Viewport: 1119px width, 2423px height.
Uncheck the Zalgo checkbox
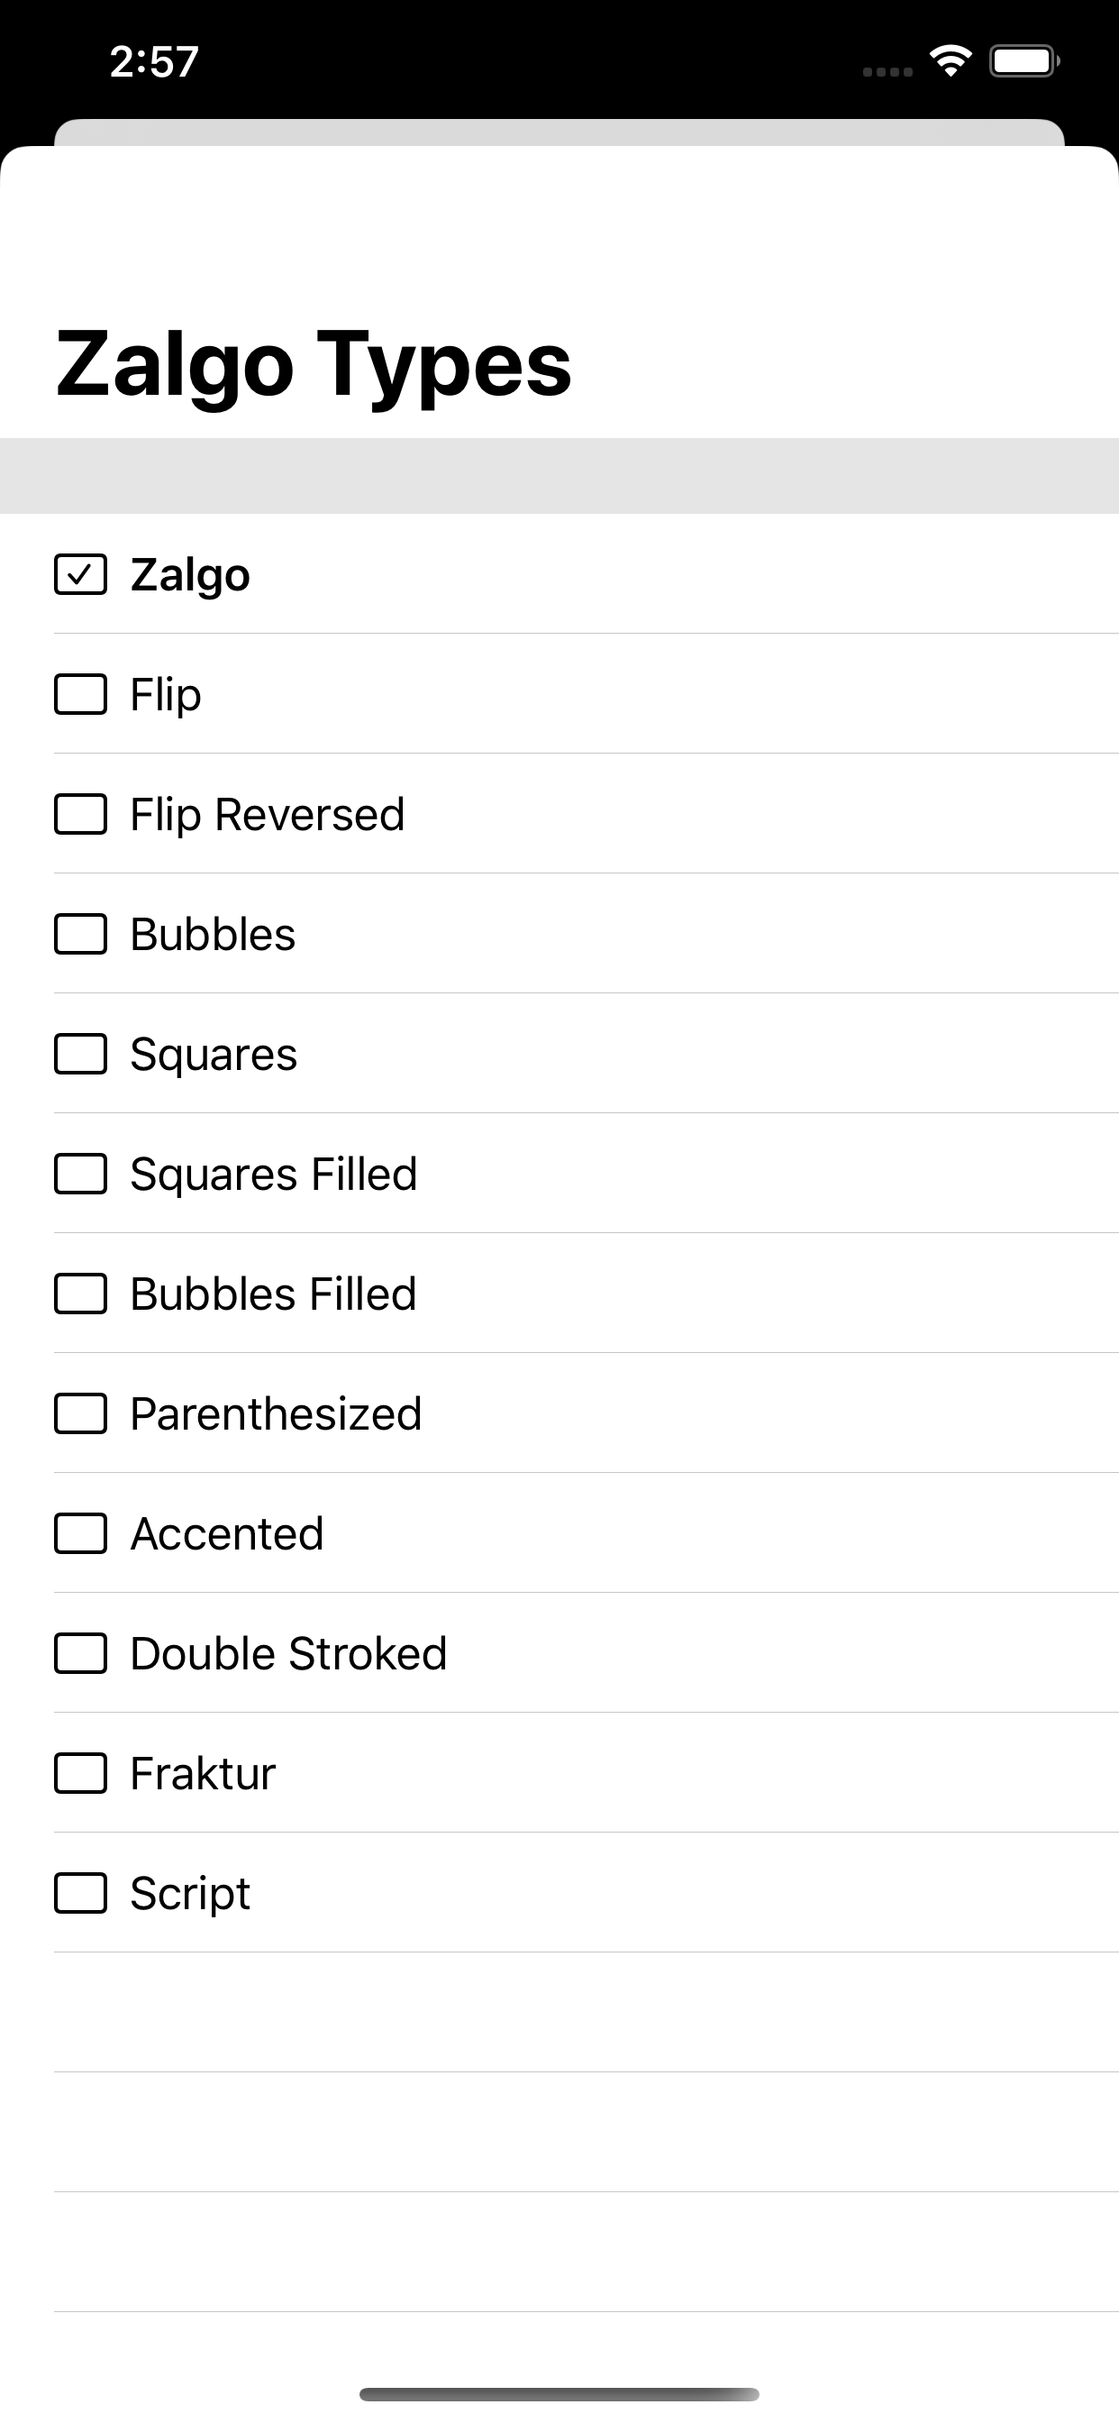80,575
